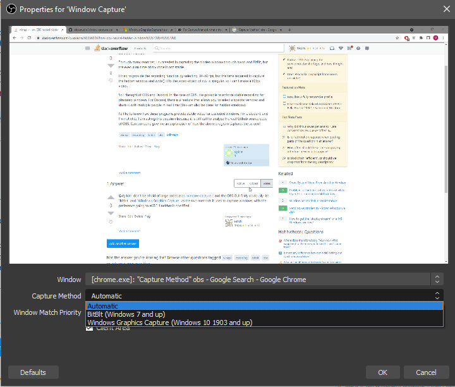The height and width of the screenshot is (387, 455).
Task: Click the Window dropdown up-down arrows
Action: [437, 279]
